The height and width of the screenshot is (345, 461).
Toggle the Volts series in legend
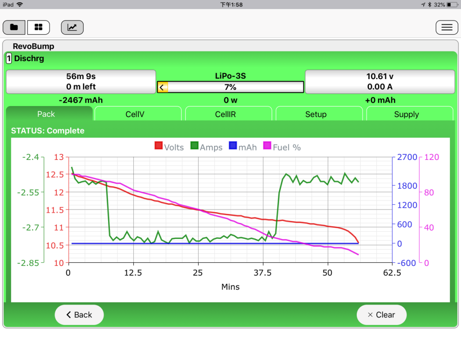tap(169, 146)
